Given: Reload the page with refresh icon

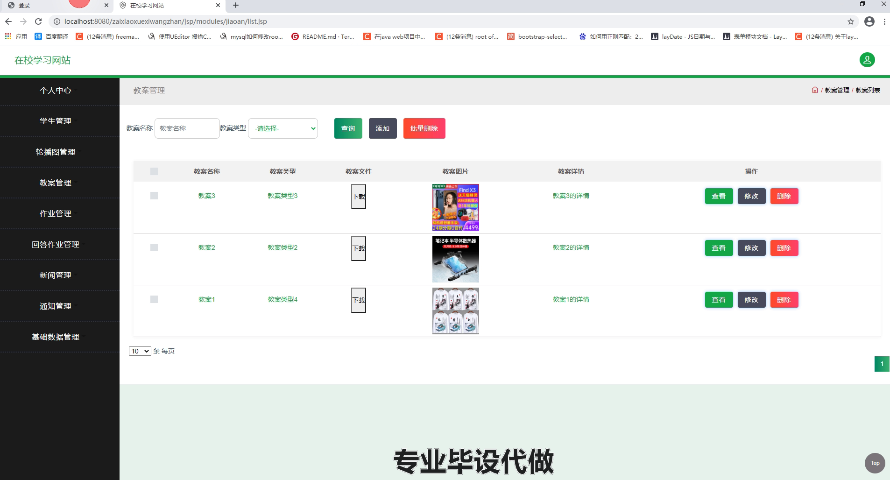Looking at the screenshot, I should click(39, 21).
